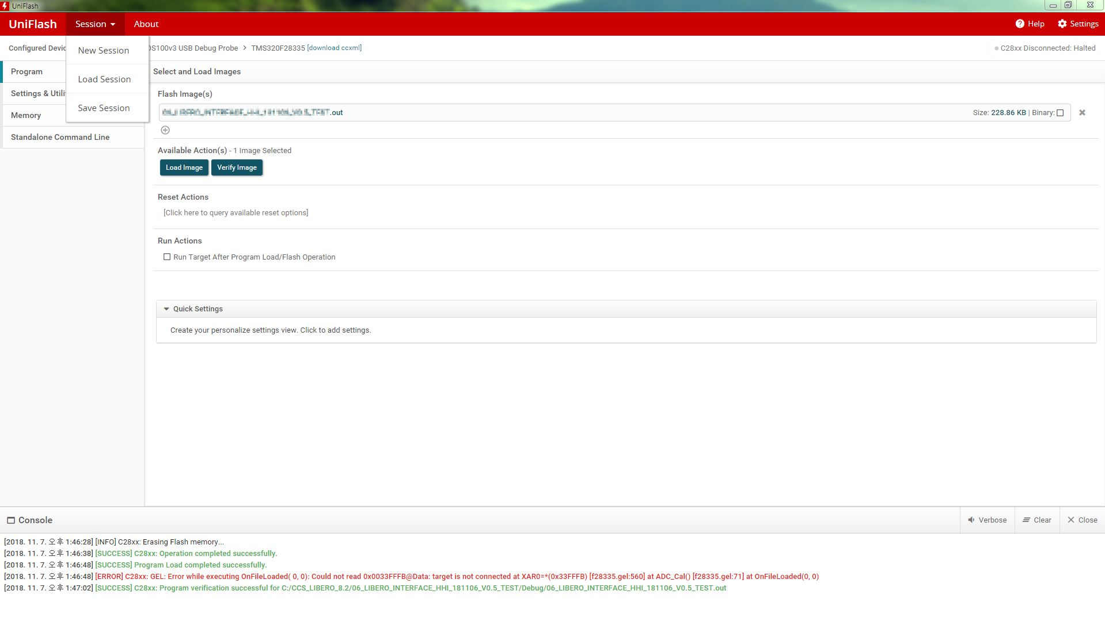This screenshot has width=1105, height=621.
Task: Open Settings via the gear icon
Action: tap(1062, 24)
